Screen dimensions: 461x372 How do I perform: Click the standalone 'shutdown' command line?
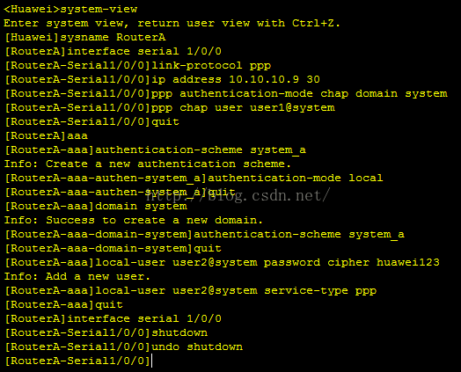[x=106, y=332]
